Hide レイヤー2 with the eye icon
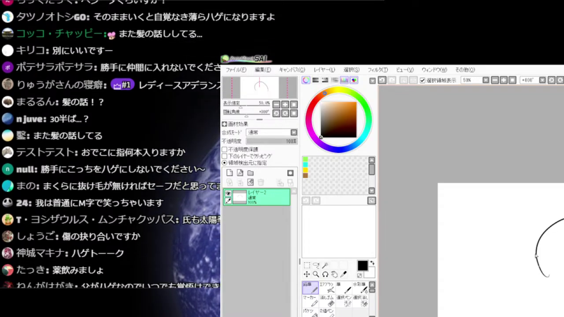 coord(228,193)
